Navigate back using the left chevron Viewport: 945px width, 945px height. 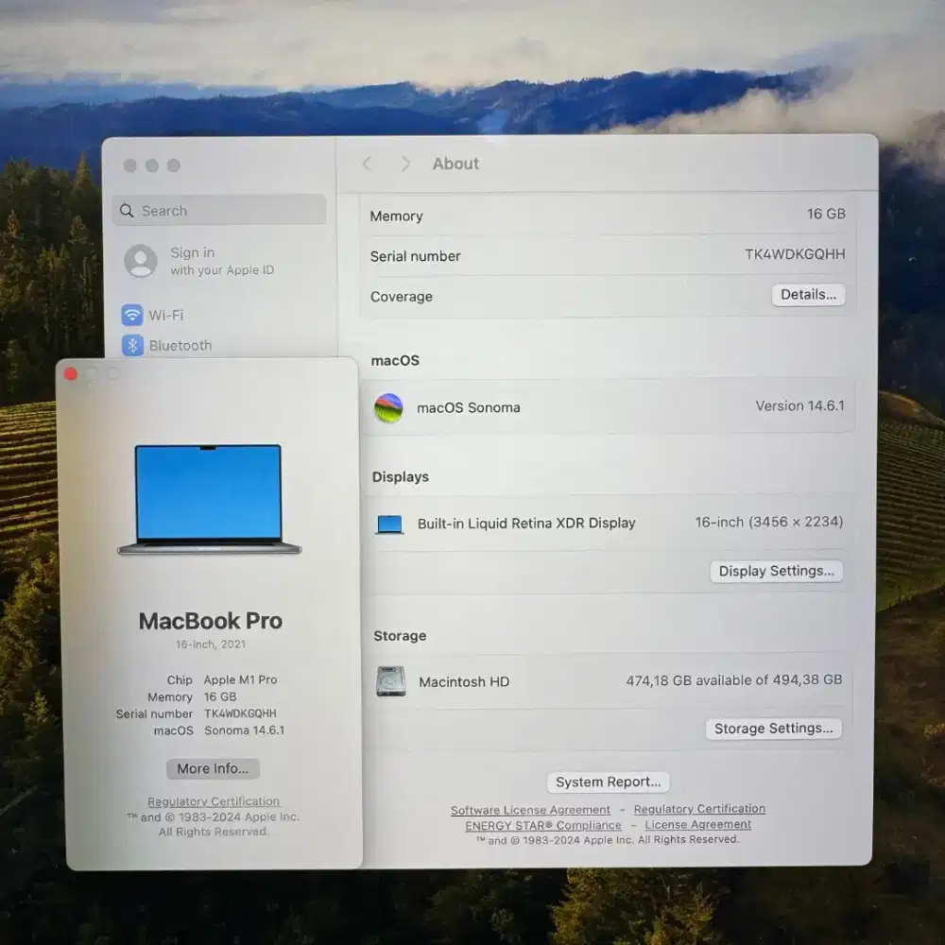[367, 163]
